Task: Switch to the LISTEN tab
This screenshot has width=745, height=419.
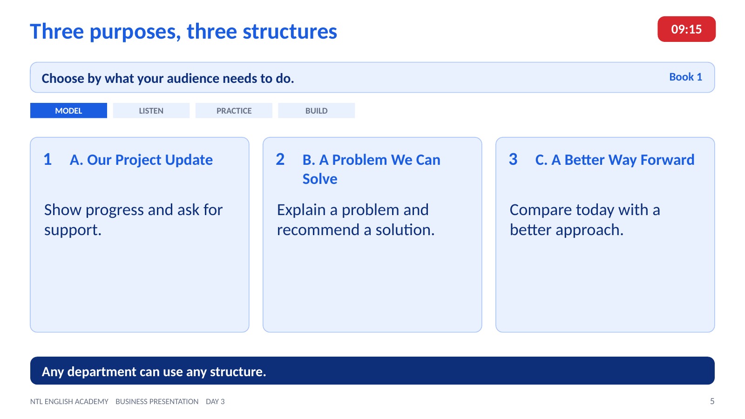Action: click(x=151, y=110)
